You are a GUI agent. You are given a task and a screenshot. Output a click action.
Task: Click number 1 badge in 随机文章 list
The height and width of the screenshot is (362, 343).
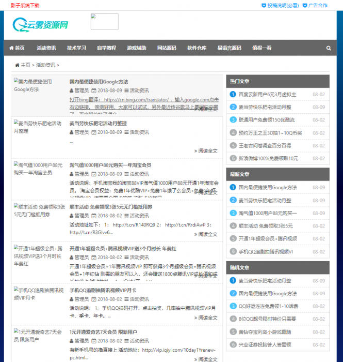(x=233, y=280)
